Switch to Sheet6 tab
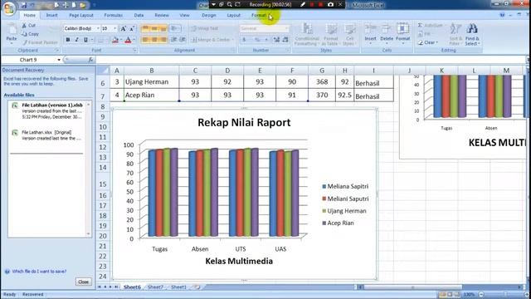 [x=132, y=287]
